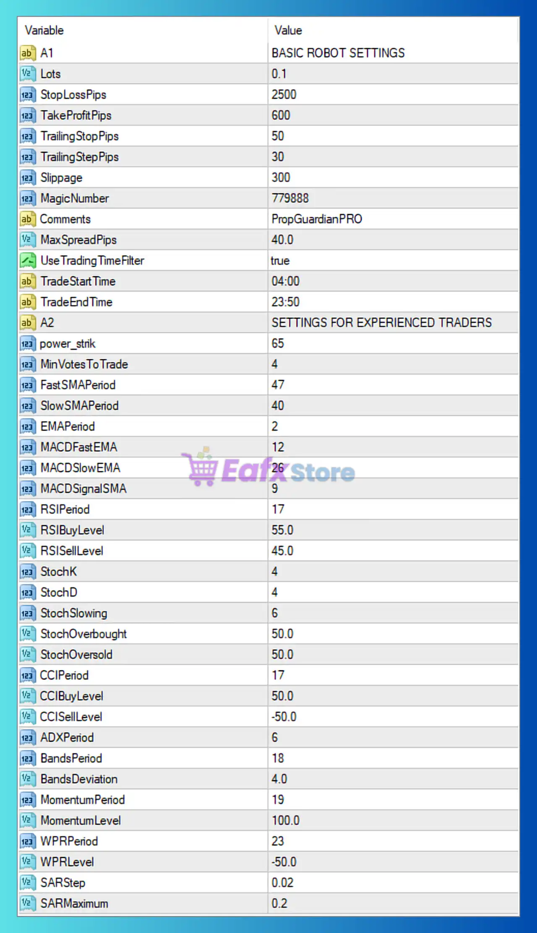Select the StochD variable name

(59, 592)
